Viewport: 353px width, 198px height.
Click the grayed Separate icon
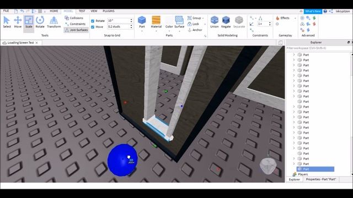point(239,20)
